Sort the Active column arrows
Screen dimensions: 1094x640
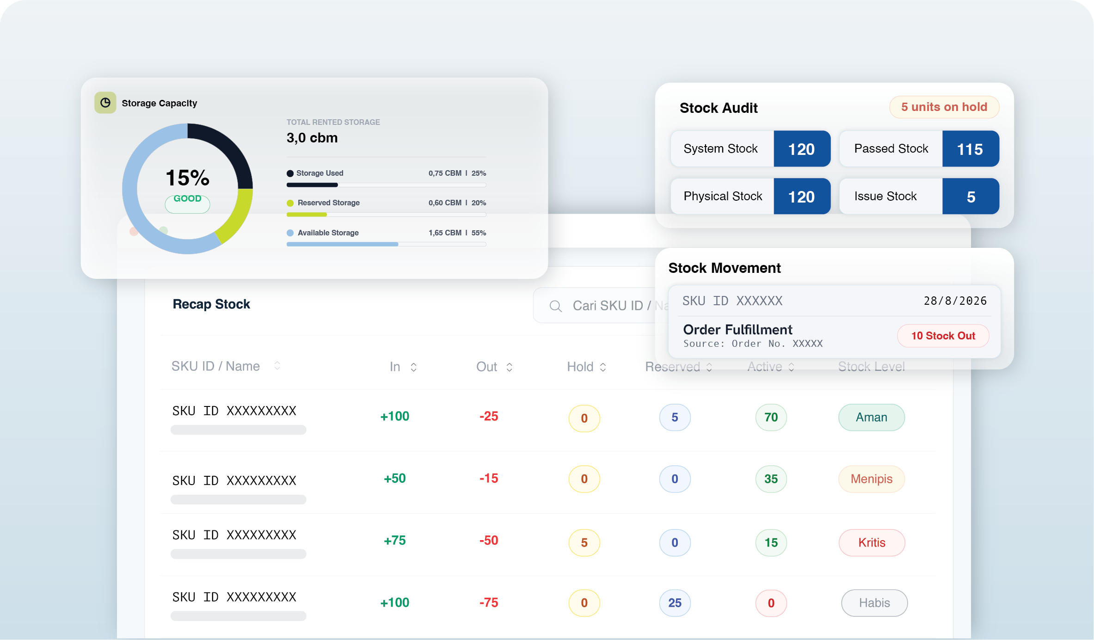point(791,367)
